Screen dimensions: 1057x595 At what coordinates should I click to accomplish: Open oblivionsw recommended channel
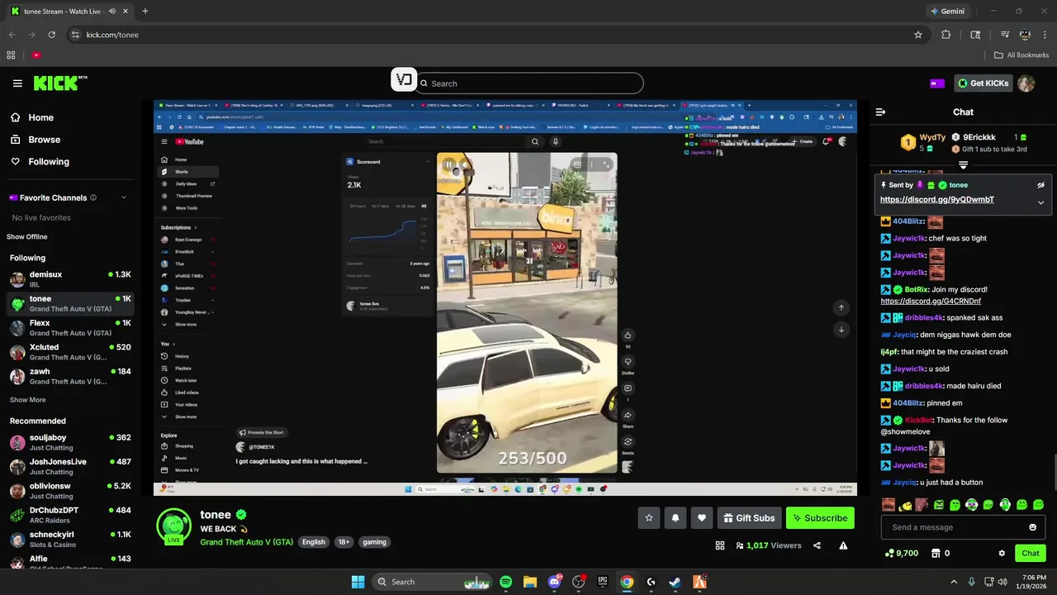[x=70, y=491]
